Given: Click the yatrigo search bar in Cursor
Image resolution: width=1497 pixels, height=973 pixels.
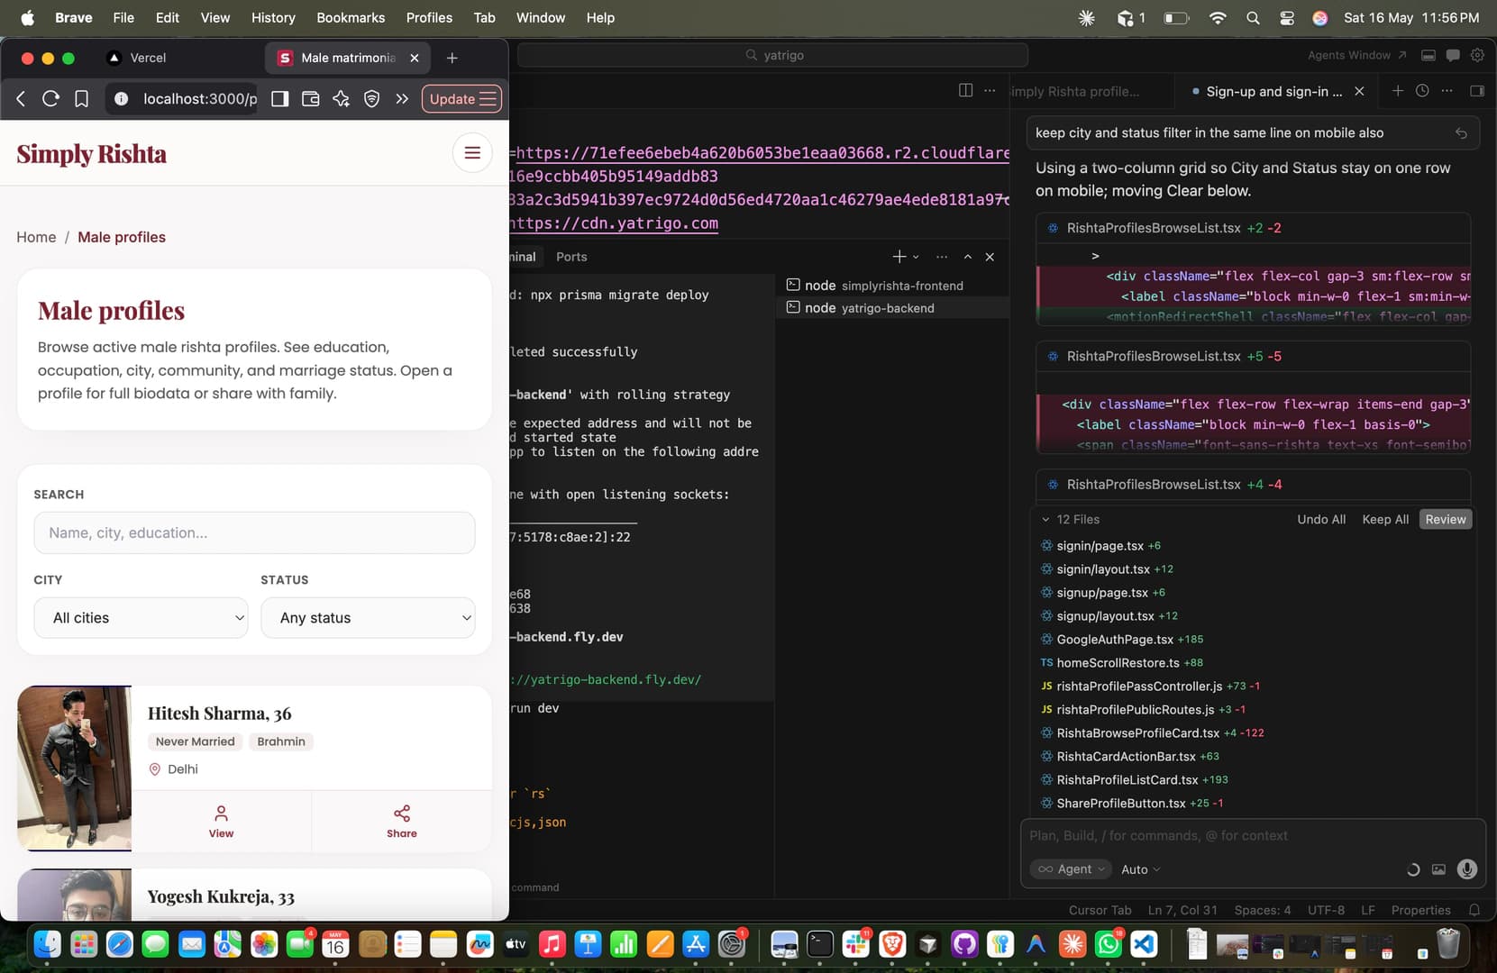Looking at the screenshot, I should point(773,55).
